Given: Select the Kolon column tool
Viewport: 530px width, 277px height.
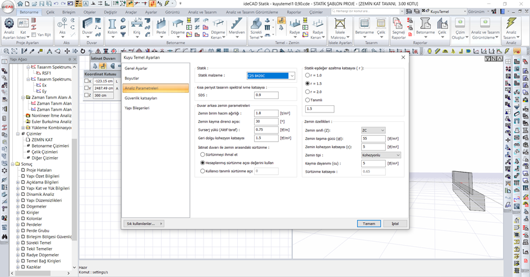Looking at the screenshot, I should click(112, 27).
